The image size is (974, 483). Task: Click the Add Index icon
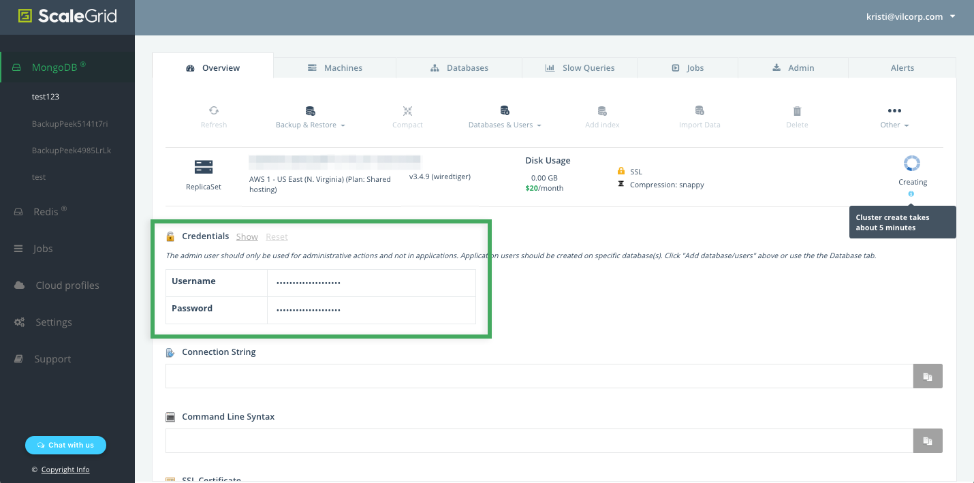[x=602, y=110]
